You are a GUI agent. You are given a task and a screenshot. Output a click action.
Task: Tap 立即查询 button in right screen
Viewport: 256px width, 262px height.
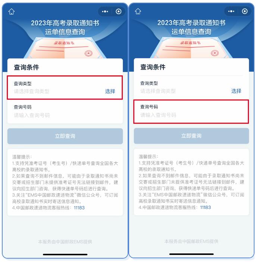[x=191, y=136]
